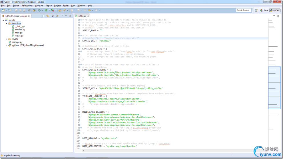Click the Open Perspective icon
The image size is (283, 159).
tap(256, 11)
